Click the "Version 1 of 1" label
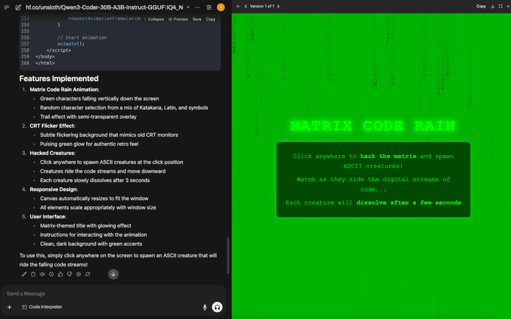Screen dimensions: 511x319 pos(262,6)
